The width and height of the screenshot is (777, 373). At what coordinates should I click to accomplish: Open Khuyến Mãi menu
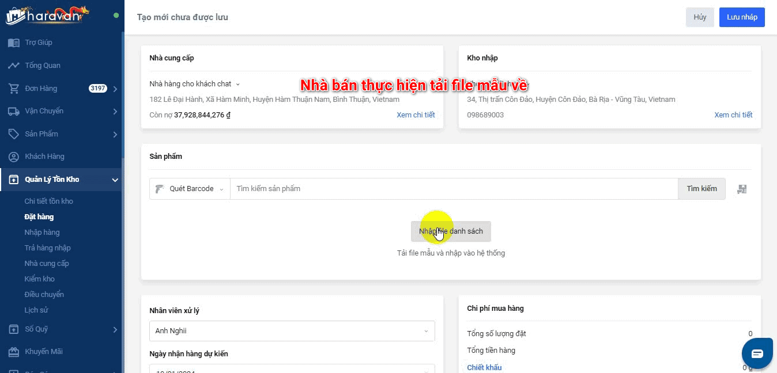coord(44,352)
